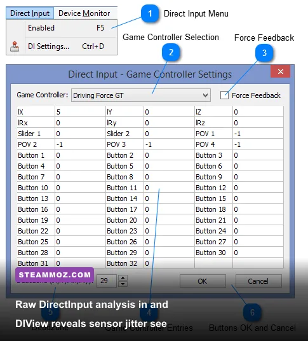The height and width of the screenshot is (341, 308).
Task: Open the Device Monitor menu
Action: coord(84,13)
